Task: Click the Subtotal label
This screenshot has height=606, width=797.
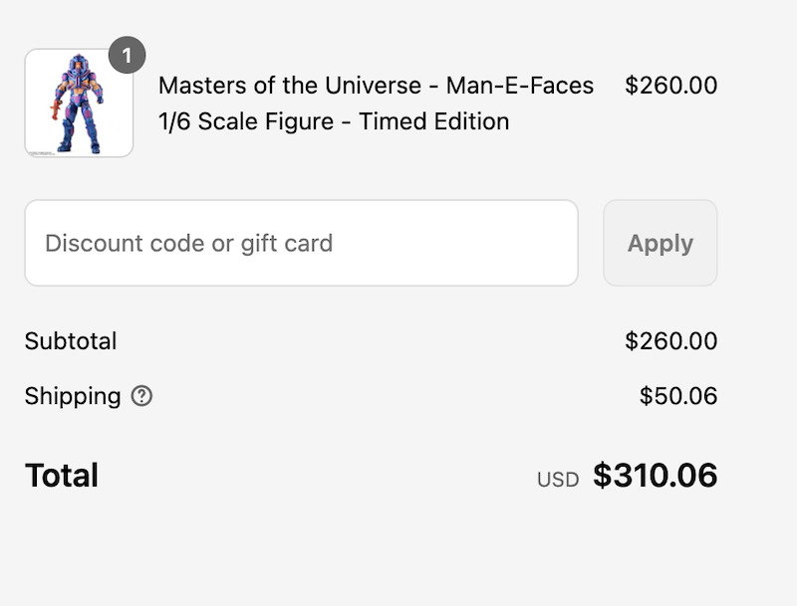Action: pos(71,341)
